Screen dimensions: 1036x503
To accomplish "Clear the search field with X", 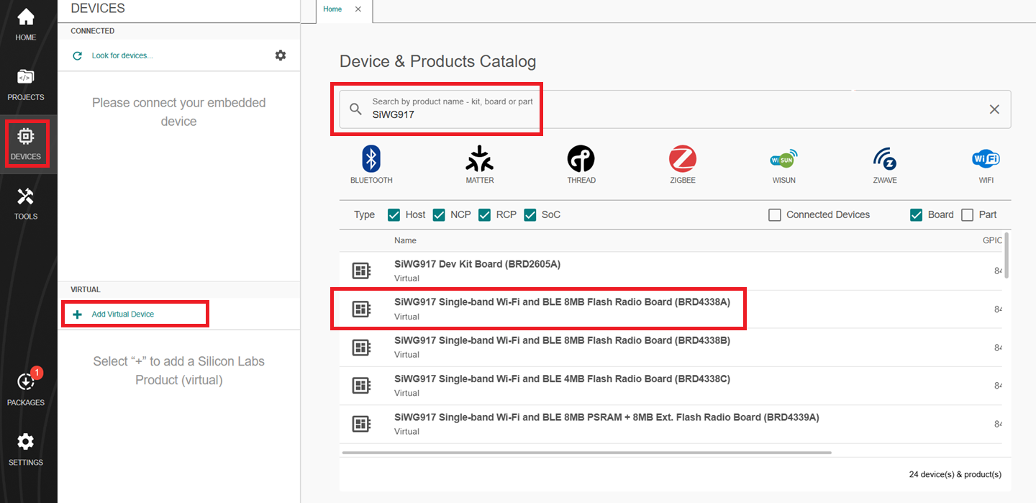I will [994, 109].
